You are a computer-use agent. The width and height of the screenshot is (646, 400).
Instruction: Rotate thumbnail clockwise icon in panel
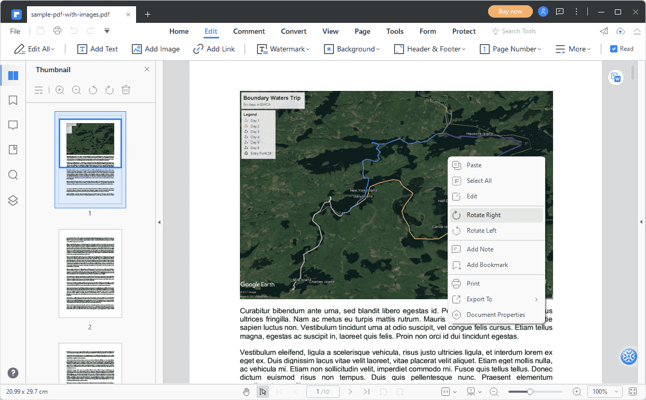(110, 90)
